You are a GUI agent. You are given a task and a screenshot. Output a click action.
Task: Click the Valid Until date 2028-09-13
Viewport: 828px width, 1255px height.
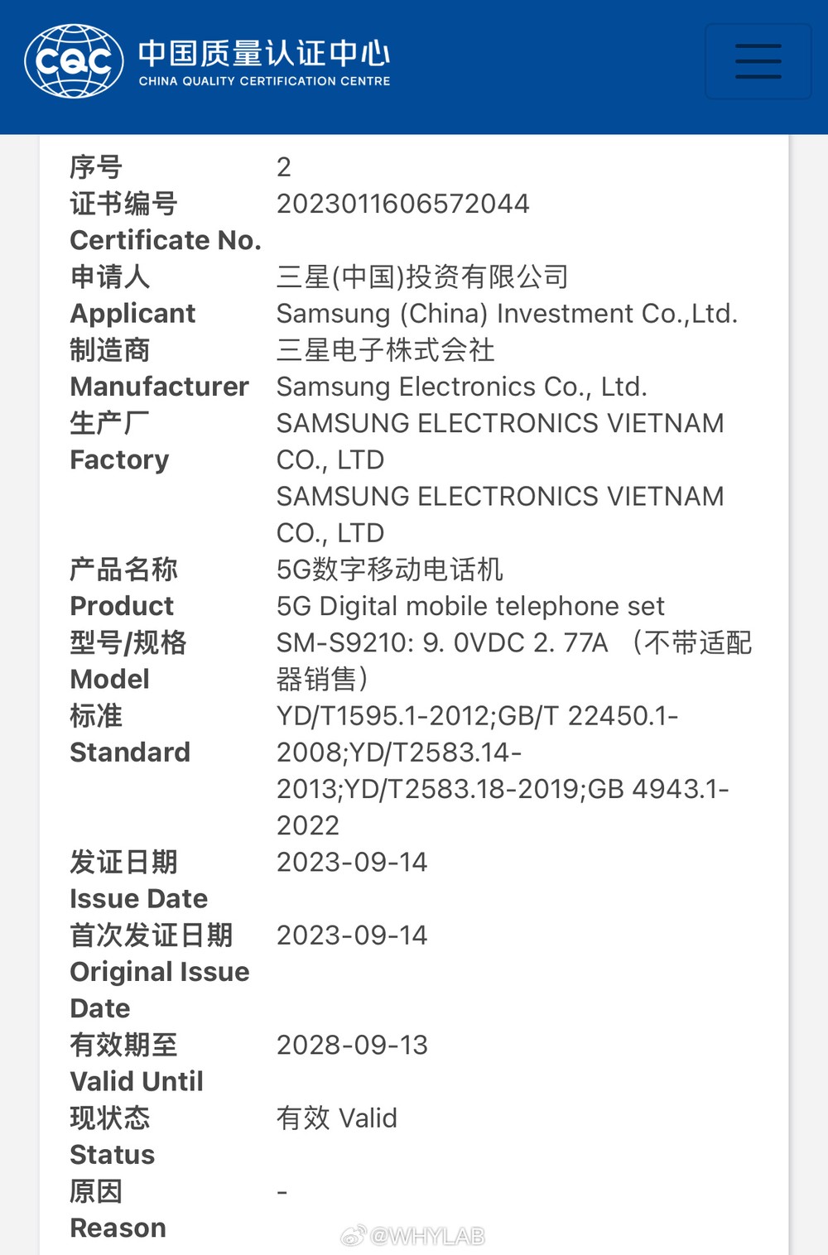[x=352, y=1045]
